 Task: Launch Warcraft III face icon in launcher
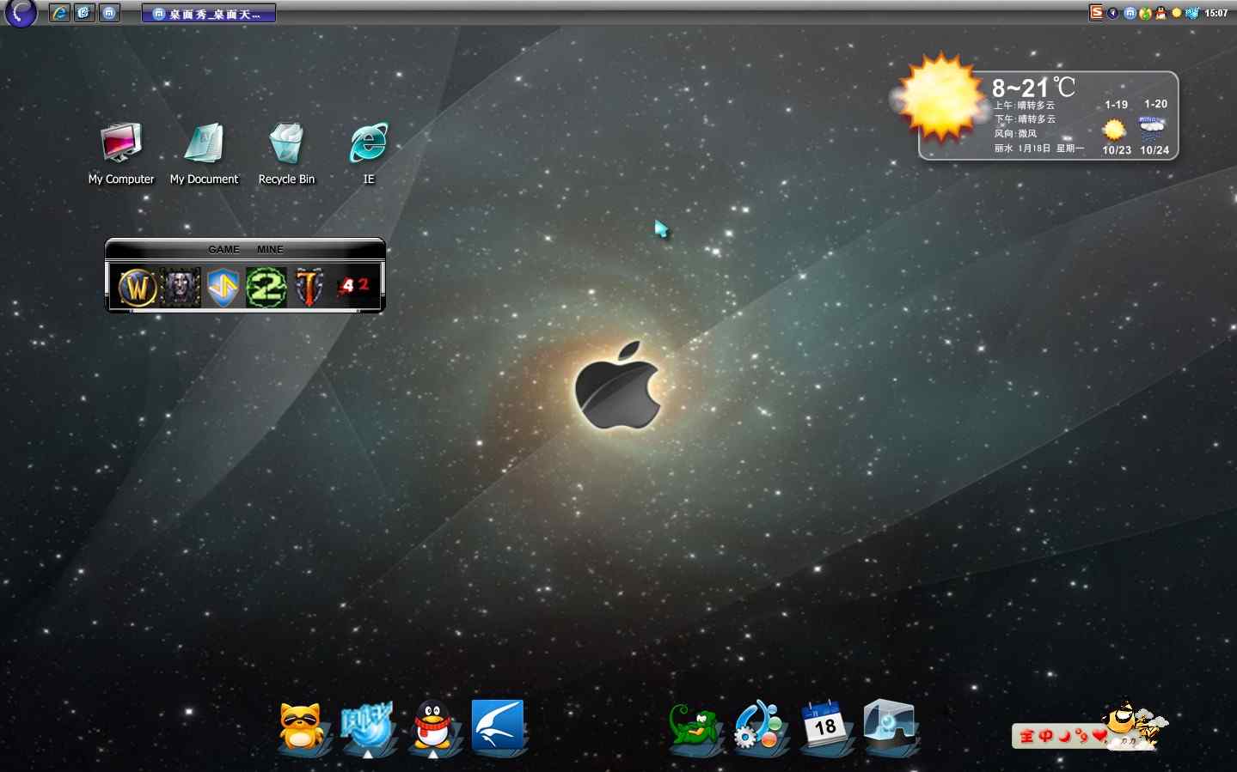(181, 287)
